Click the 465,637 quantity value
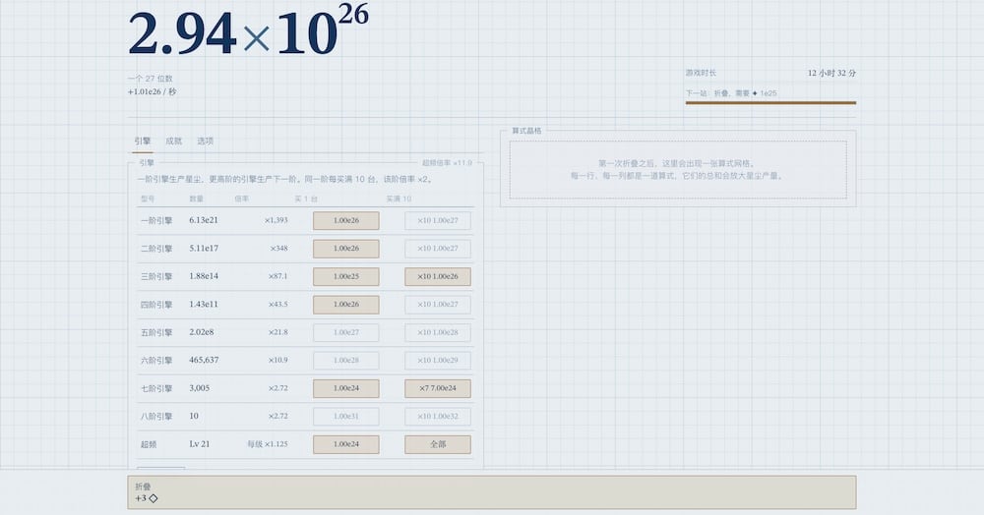 pyautogui.click(x=204, y=360)
